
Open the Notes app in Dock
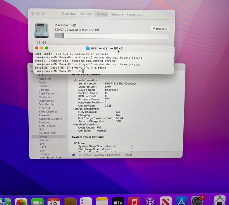point(102,201)
